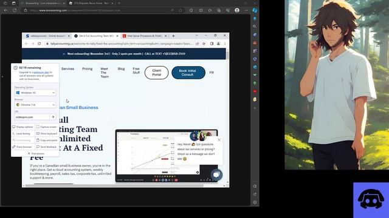The height and width of the screenshot is (218, 389).
Task: Open Local testing option
Action: click(22, 133)
